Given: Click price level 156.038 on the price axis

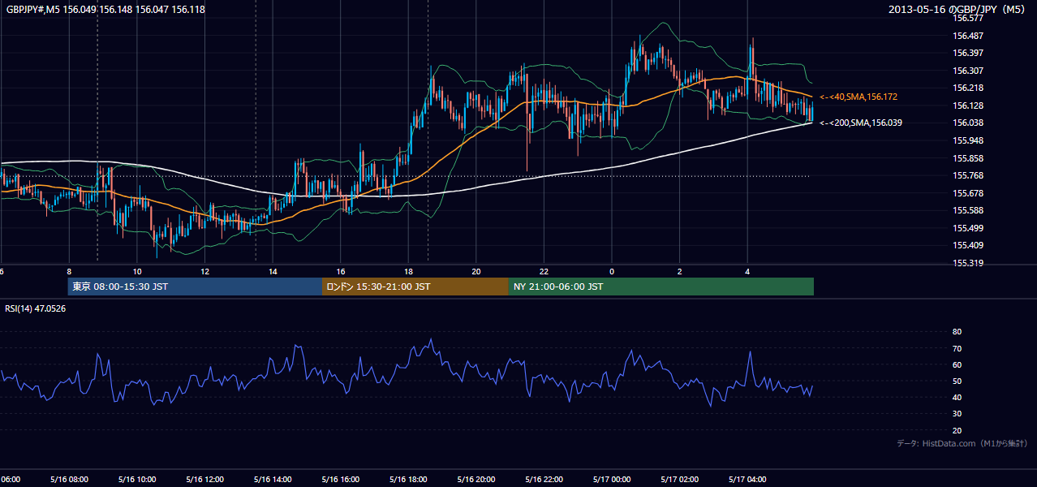Looking at the screenshot, I should click(968, 123).
